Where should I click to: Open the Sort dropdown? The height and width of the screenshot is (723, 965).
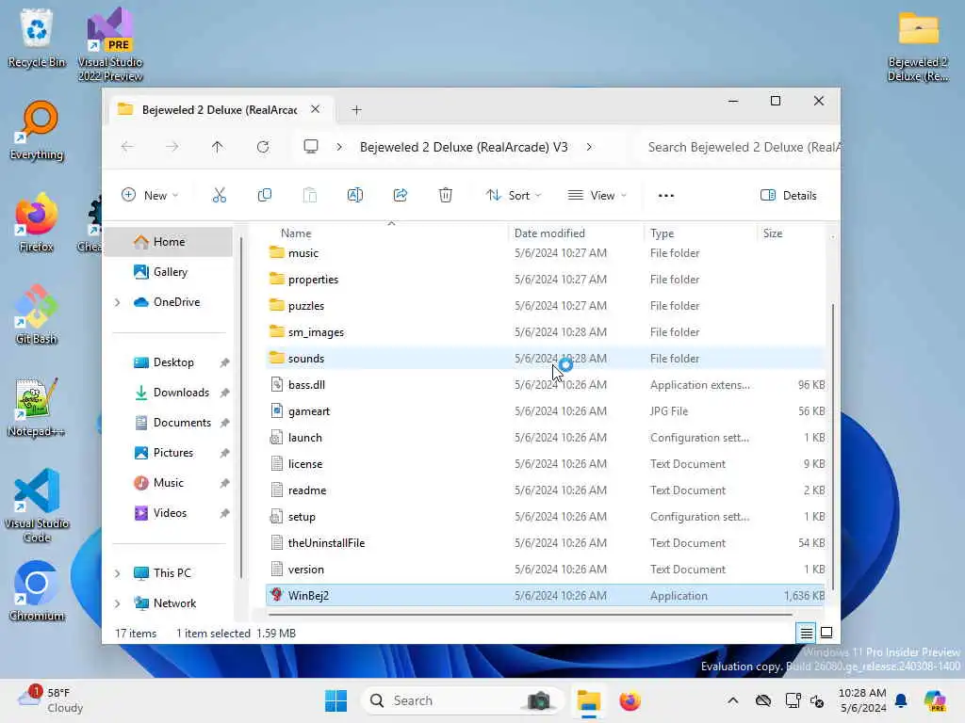[514, 196]
